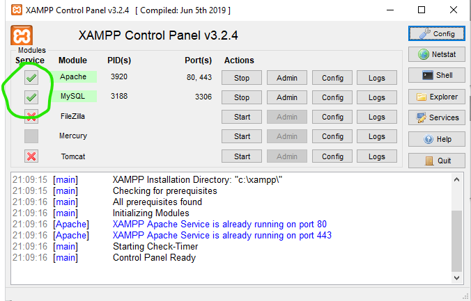The width and height of the screenshot is (471, 301).
Task: View MySQL Logs
Action: coord(377,97)
